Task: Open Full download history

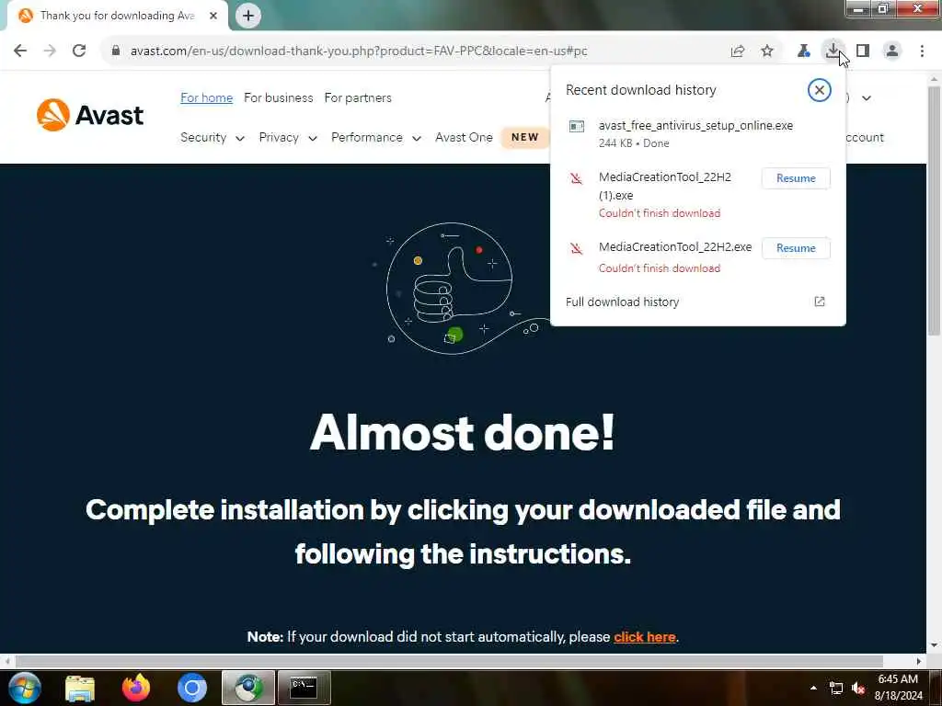Action: [x=623, y=302]
